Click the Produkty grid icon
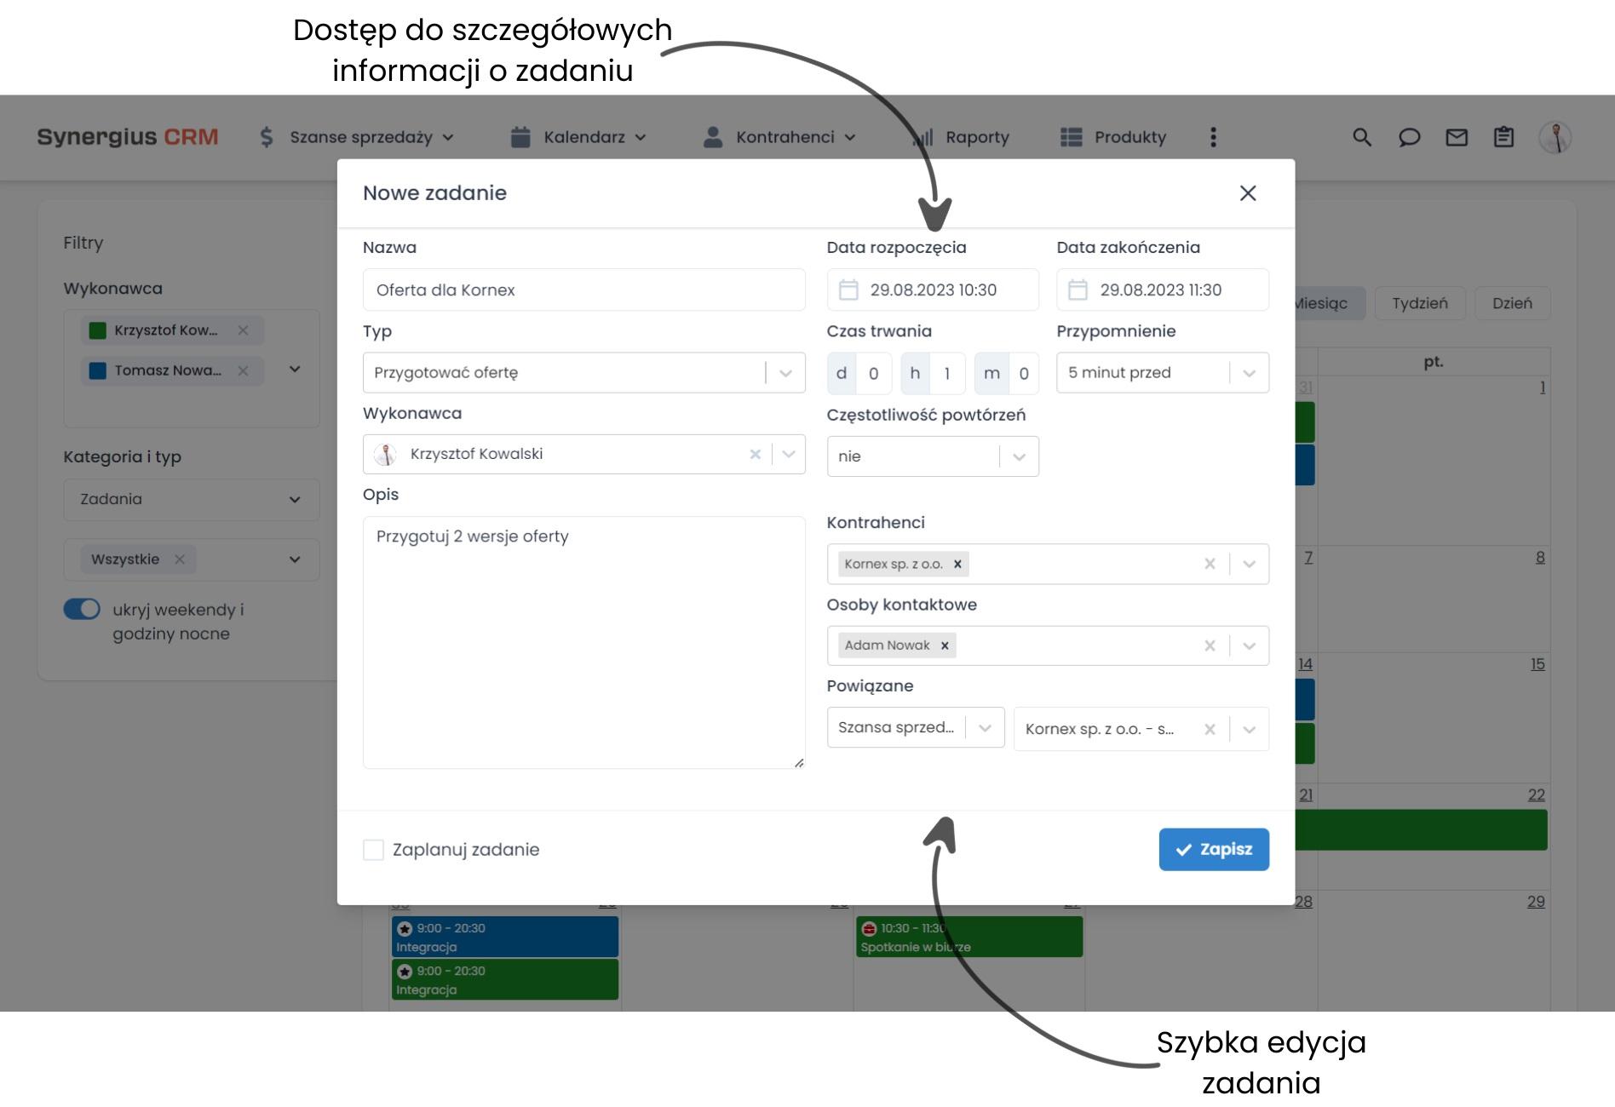The height and width of the screenshot is (1107, 1615). pyautogui.click(x=1069, y=137)
